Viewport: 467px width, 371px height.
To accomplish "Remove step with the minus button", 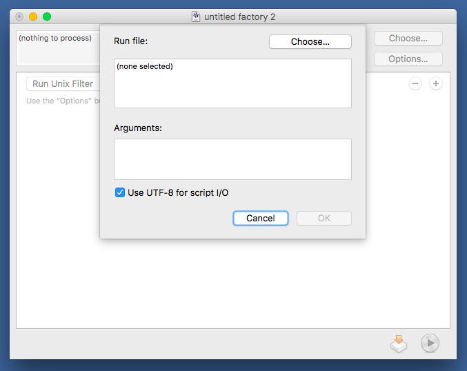I will 415,83.
